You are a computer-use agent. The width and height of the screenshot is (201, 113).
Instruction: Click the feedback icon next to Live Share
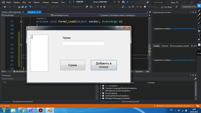[x=177, y=7]
